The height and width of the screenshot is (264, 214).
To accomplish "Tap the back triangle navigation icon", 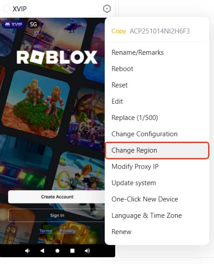I will (42, 251).
